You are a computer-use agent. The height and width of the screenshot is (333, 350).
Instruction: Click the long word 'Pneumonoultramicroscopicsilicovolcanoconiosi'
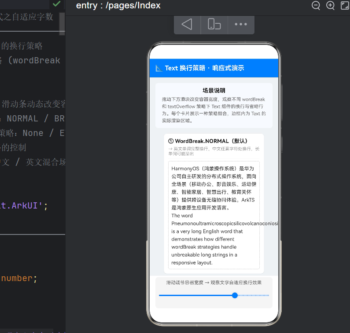click(225, 223)
